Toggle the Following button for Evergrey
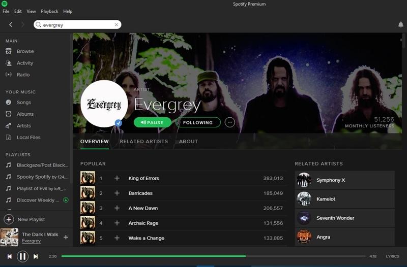Viewport: 407px width, 267px height. coord(198,122)
